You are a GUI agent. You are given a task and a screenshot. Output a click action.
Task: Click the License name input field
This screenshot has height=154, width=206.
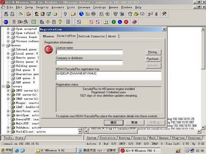(x=89, y=52)
